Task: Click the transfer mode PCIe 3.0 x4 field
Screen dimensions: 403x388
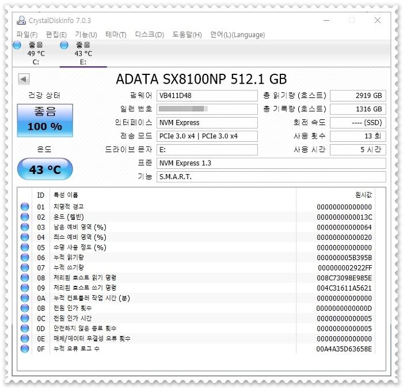Action: [207, 136]
